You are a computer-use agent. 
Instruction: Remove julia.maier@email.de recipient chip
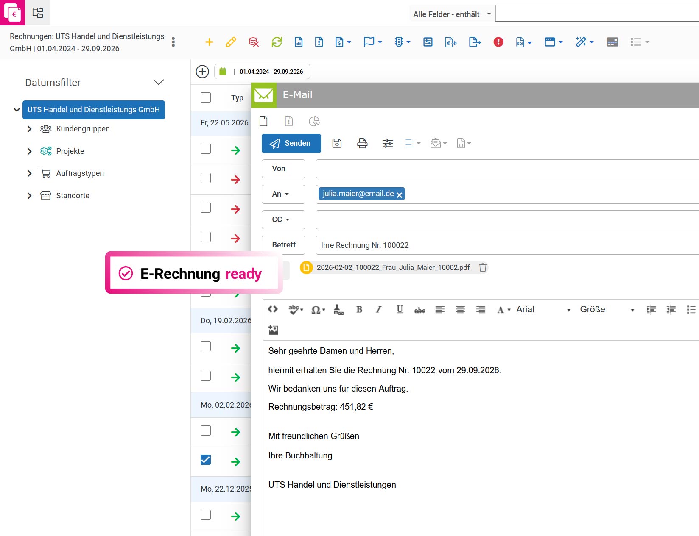pos(399,195)
